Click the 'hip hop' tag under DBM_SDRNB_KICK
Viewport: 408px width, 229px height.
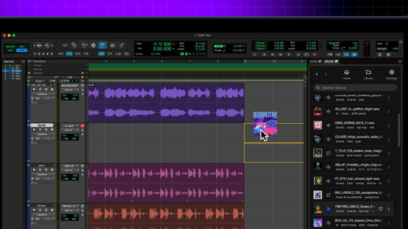click(x=362, y=127)
